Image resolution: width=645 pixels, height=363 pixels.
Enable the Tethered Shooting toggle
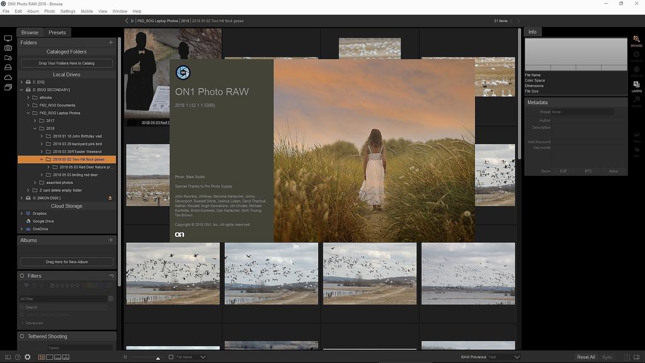[x=22, y=337]
